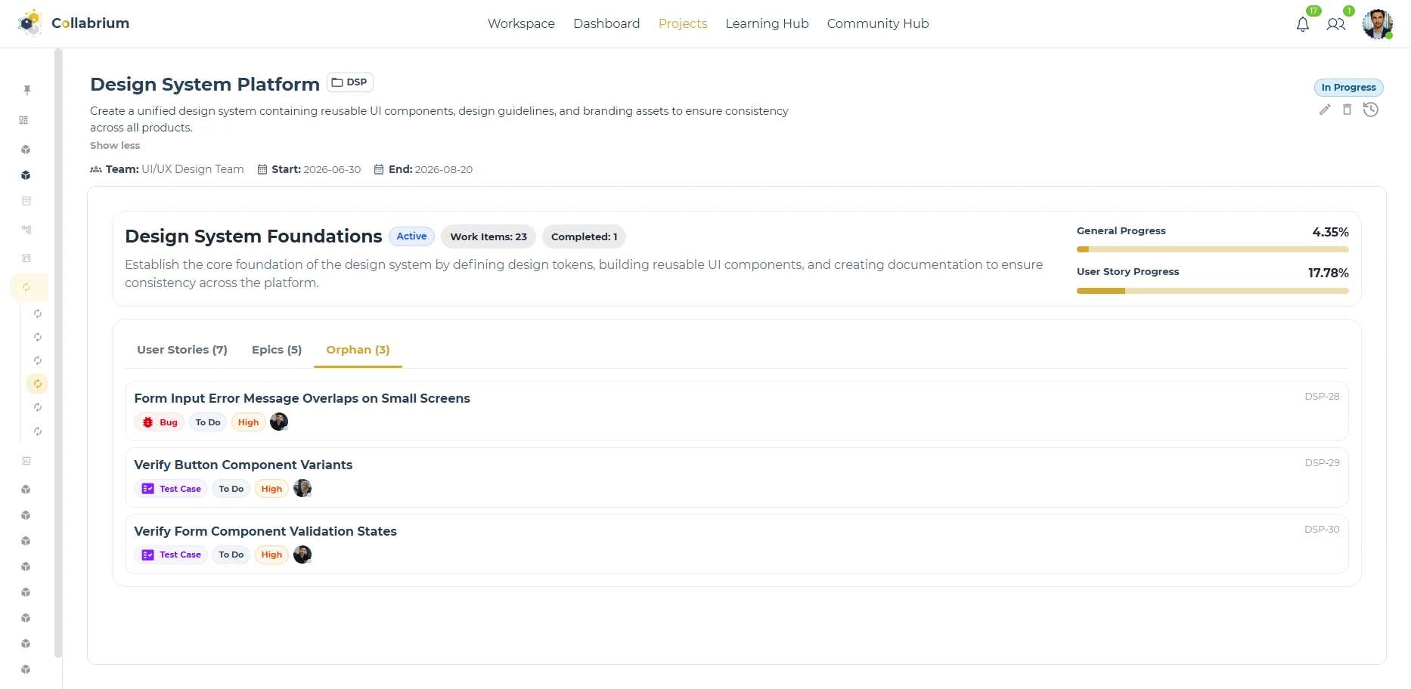Click the DSP-28 item ID
The height and width of the screenshot is (689, 1411).
click(1322, 396)
